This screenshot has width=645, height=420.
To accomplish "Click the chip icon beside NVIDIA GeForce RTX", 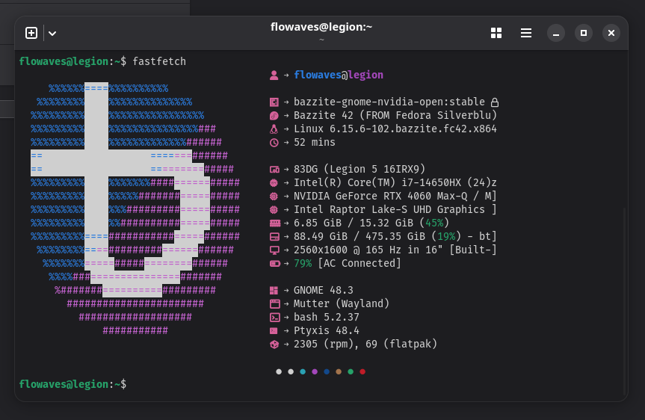I will (274, 197).
